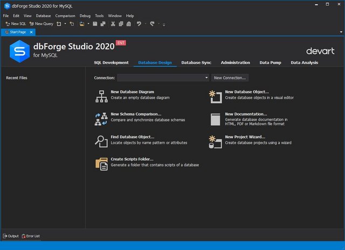The image size is (345, 250).
Task: Open the Debug menu
Action: coord(85,16)
